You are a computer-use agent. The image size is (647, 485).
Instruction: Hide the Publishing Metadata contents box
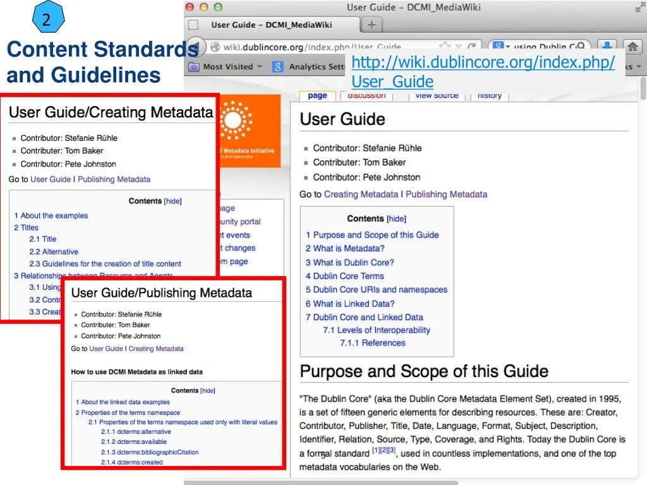(x=207, y=390)
